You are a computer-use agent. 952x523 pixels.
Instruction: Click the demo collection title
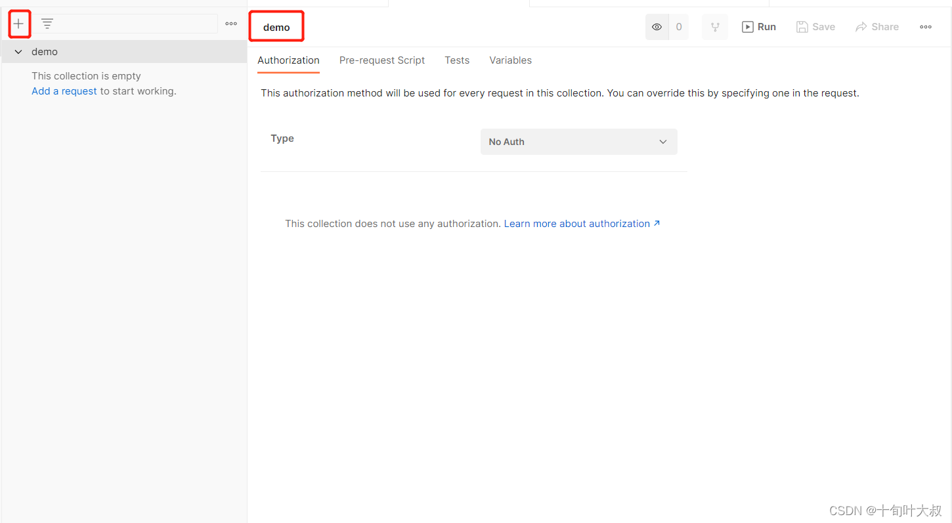click(x=276, y=28)
